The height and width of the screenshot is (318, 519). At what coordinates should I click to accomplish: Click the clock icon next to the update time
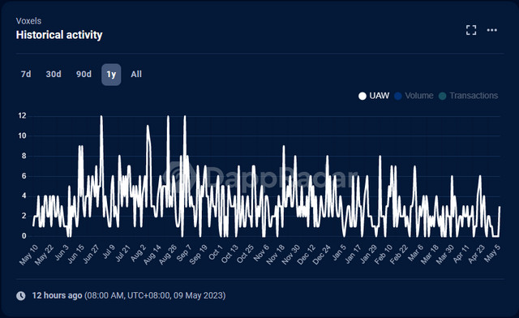pyautogui.click(x=21, y=295)
